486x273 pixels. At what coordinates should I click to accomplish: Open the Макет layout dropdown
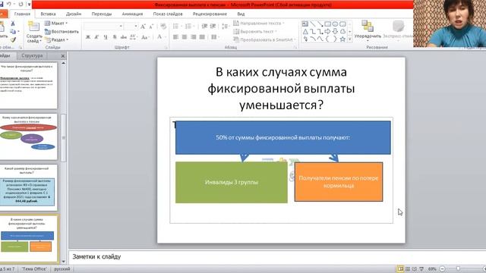[56, 24]
